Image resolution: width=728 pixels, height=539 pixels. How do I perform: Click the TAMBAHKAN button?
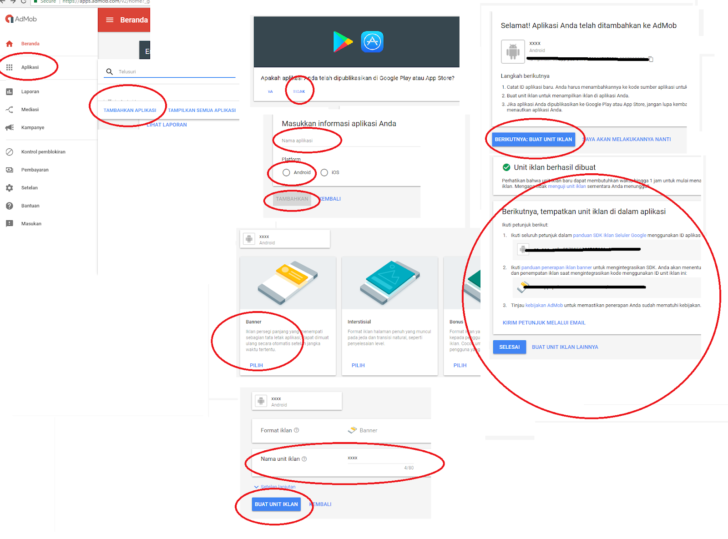click(292, 199)
